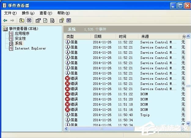Click the Up one level toolbar icon
Image resolution: width=191 pixels, height=138 pixels.
point(22,20)
